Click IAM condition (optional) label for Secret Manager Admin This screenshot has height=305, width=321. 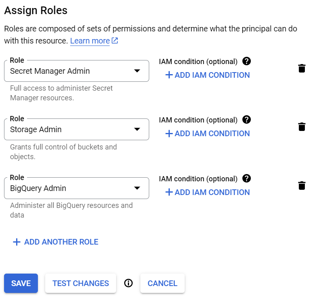[x=198, y=62]
